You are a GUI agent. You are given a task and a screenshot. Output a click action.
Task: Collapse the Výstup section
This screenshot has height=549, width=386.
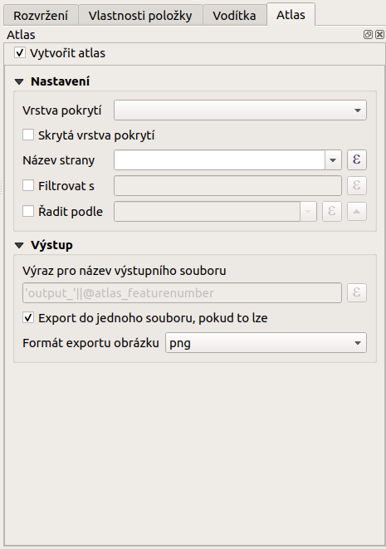[x=19, y=246]
